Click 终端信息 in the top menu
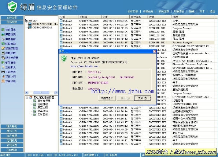The height and width of the screenshot is (157, 218). coord(148,11)
